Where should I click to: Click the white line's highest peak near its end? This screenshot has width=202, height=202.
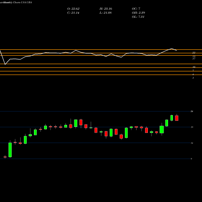tap(172, 48)
